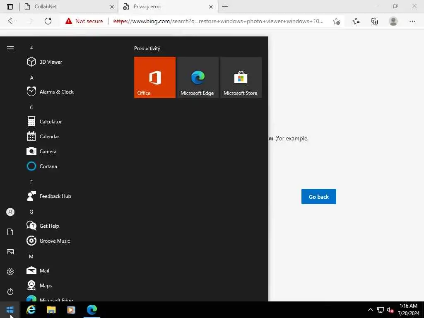The image size is (424, 318).
Task: Open Settings gear in the Start sidebar
Action: 10,272
